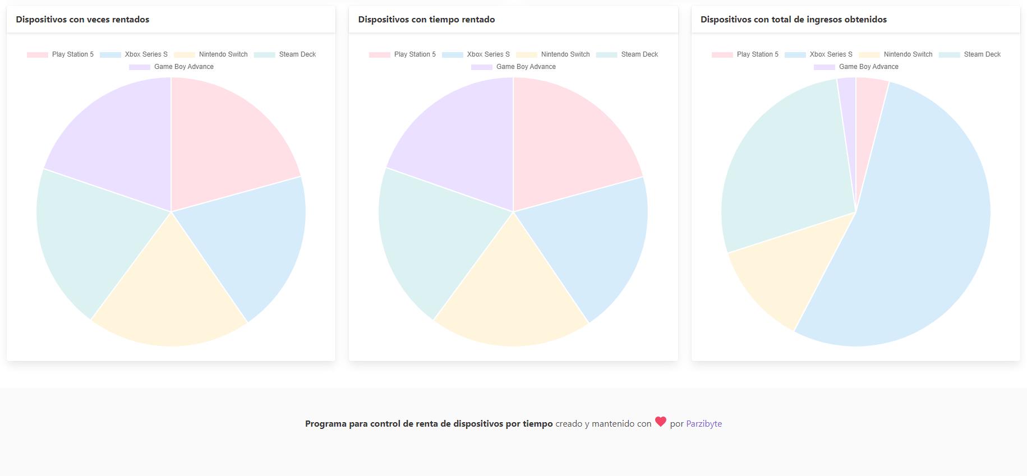This screenshot has height=476, width=1027.
Task: Click the Dispositivos con total de ingresos obtenidos heading
Action: pyautogui.click(x=793, y=20)
